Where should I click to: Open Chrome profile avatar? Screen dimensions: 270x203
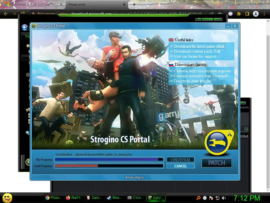pyautogui.click(x=256, y=14)
